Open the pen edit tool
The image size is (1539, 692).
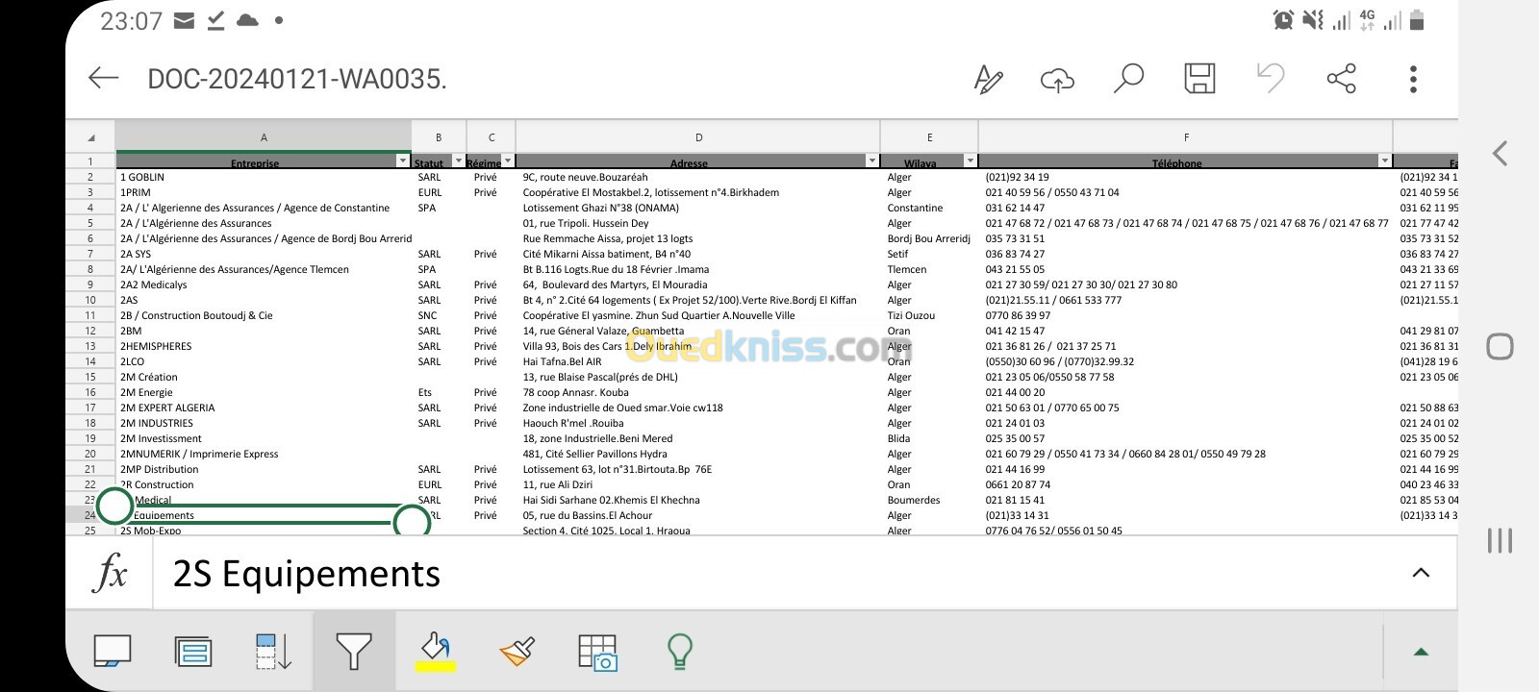988,79
